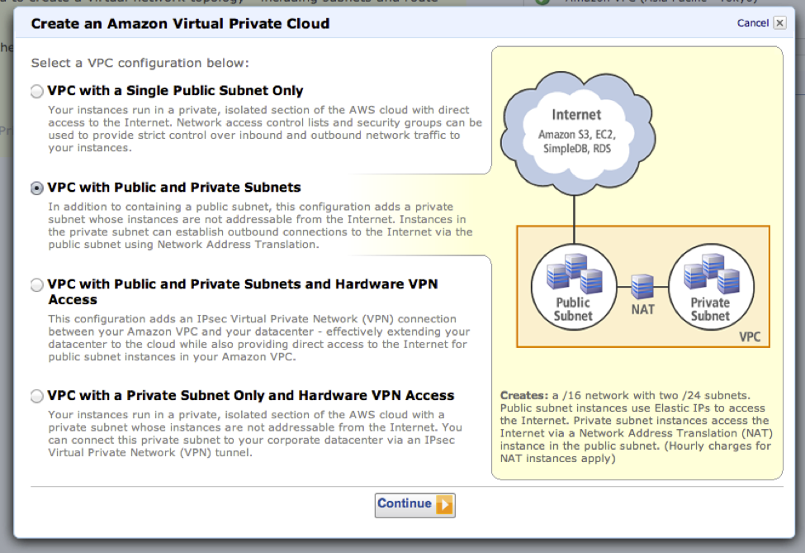Click description starting 'This configuration adds an IPsec'
Screen dimensions: 805x553
coord(258,337)
